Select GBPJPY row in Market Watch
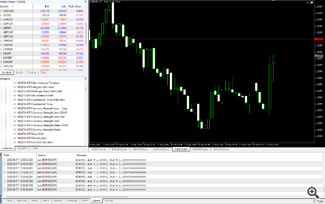The image size is (325, 204). 43,28
